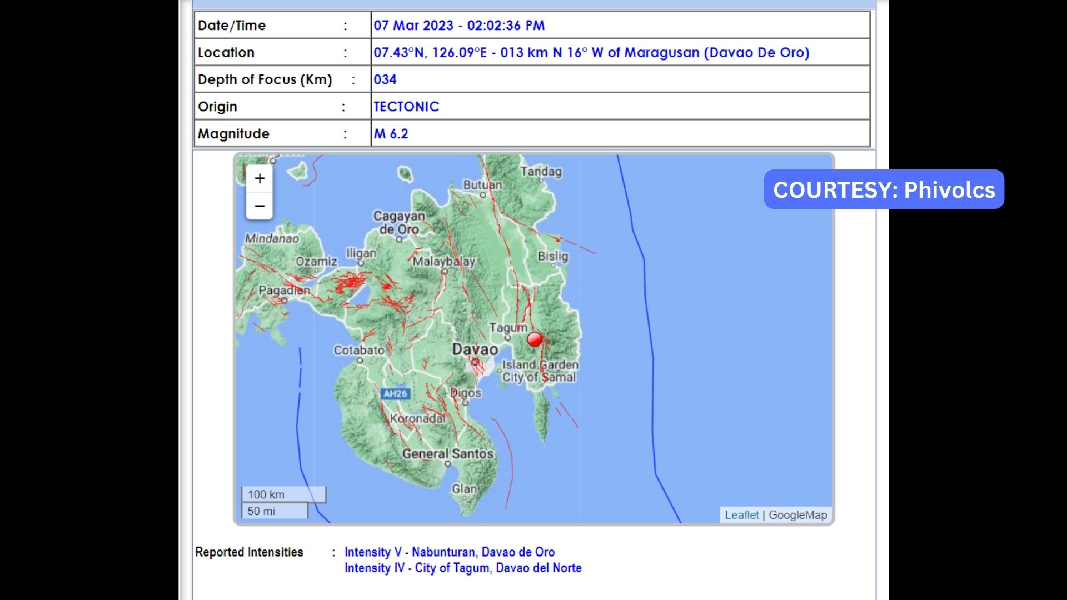
Task: Click the 100 km scale bar
Action: pyautogui.click(x=283, y=494)
